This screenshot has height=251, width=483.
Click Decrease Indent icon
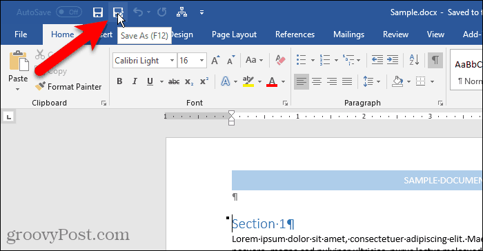(x=377, y=60)
